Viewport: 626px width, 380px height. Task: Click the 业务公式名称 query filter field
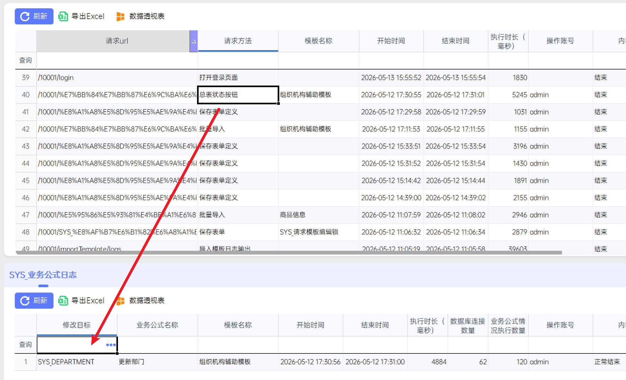[157, 345]
